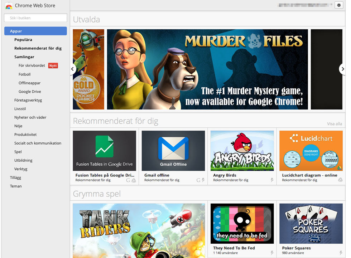Browse the Nöje category
This screenshot has height=258, width=351.
click(18, 126)
